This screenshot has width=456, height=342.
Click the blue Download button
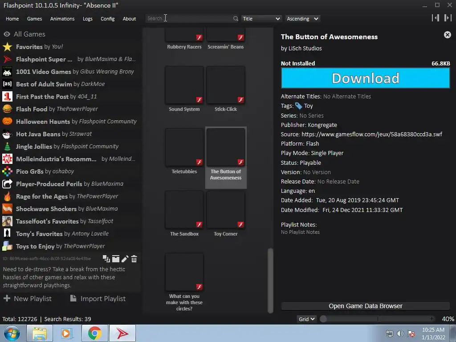366,78
